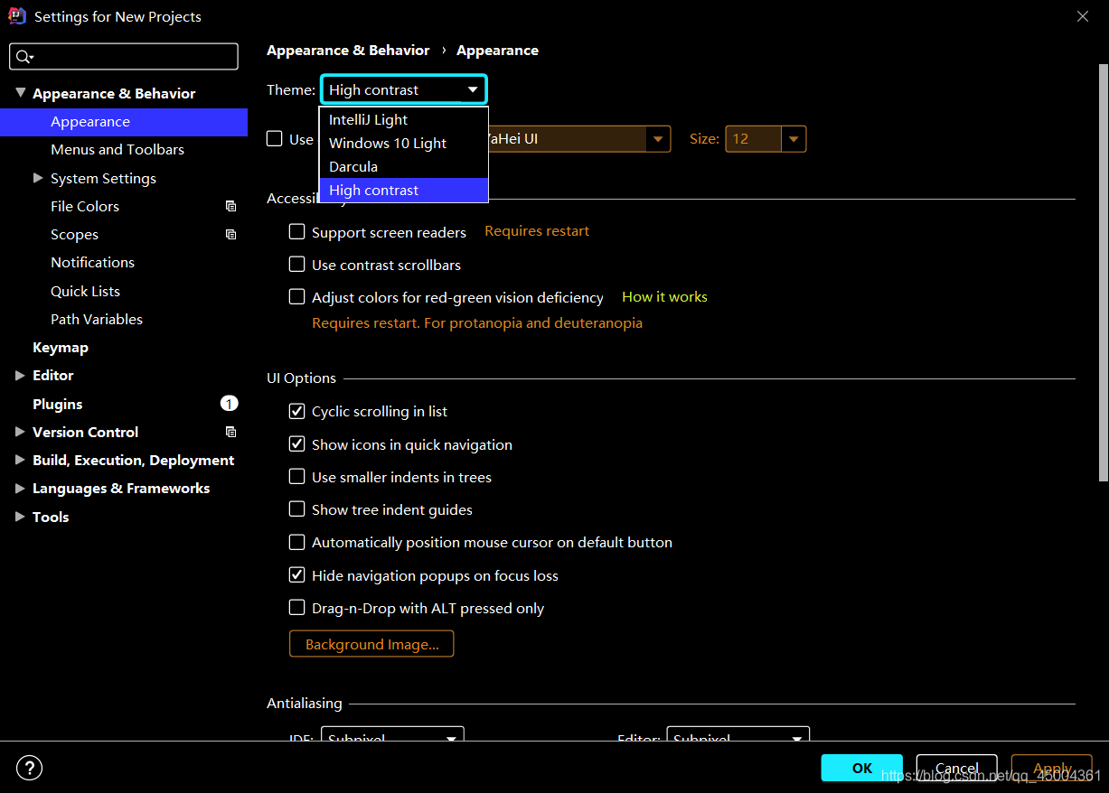Open the Theme dropdown combo box
The height and width of the screenshot is (793, 1109).
coord(404,89)
